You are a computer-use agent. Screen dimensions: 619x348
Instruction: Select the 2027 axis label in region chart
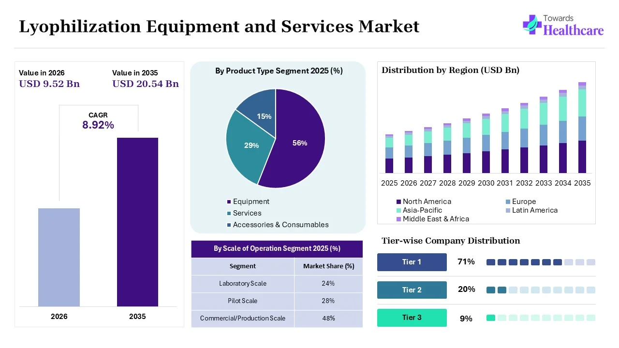(x=428, y=184)
